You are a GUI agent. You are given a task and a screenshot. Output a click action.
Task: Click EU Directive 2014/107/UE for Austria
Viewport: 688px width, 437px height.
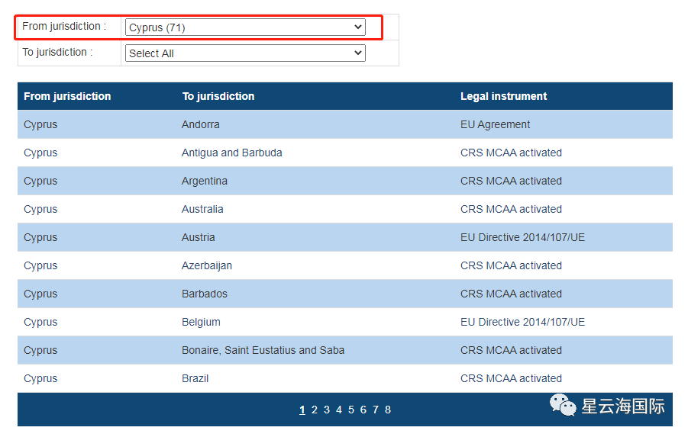(522, 237)
